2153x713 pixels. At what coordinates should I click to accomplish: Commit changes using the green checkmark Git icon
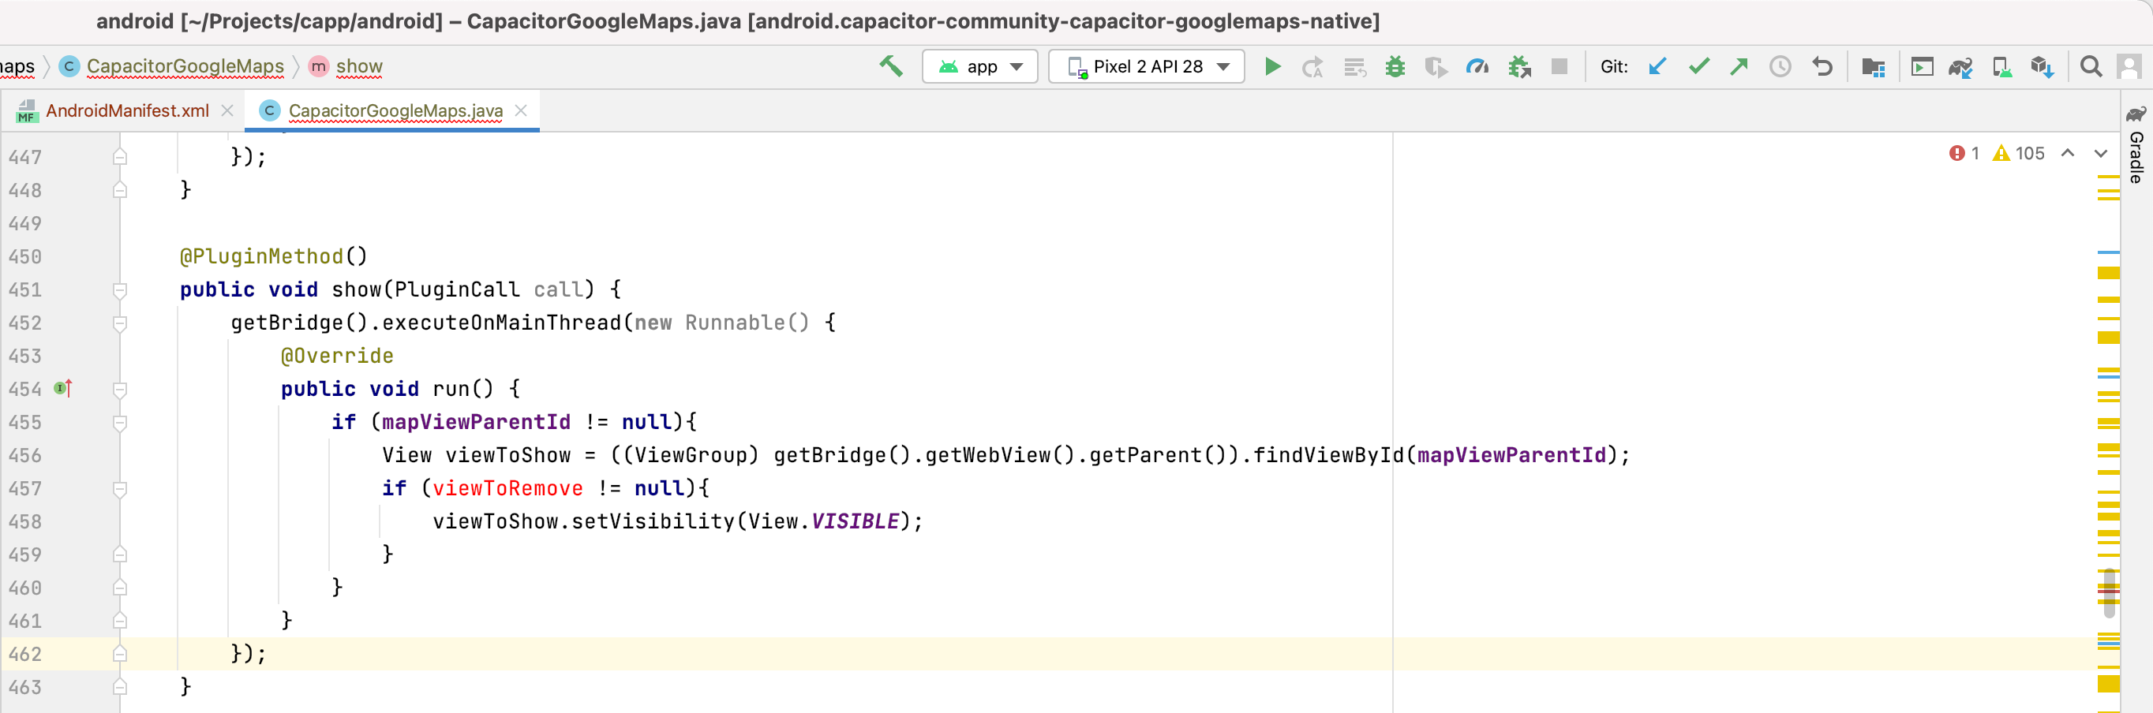(x=1698, y=66)
